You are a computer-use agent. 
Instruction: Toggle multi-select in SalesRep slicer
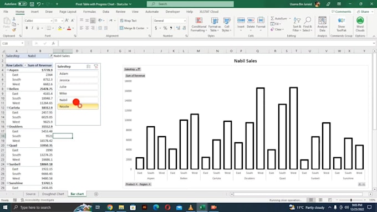(89, 66)
